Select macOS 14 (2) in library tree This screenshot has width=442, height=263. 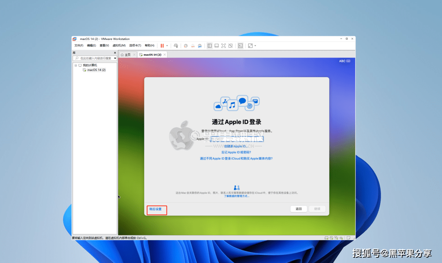point(96,70)
